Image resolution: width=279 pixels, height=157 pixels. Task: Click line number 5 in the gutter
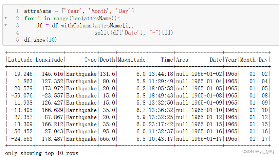point(17,40)
